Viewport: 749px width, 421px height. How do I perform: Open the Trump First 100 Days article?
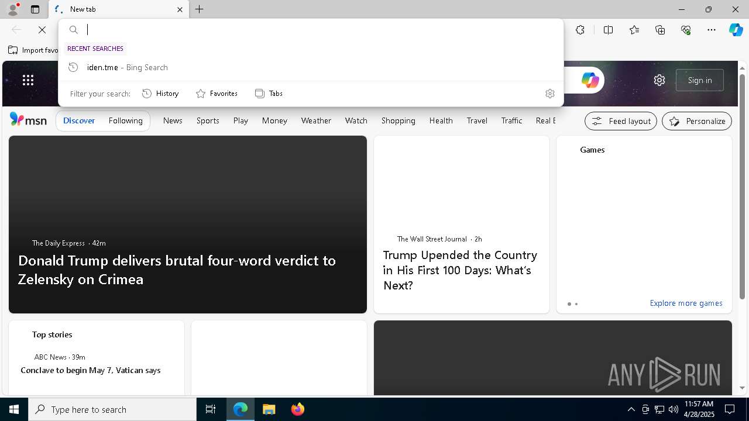point(460,270)
